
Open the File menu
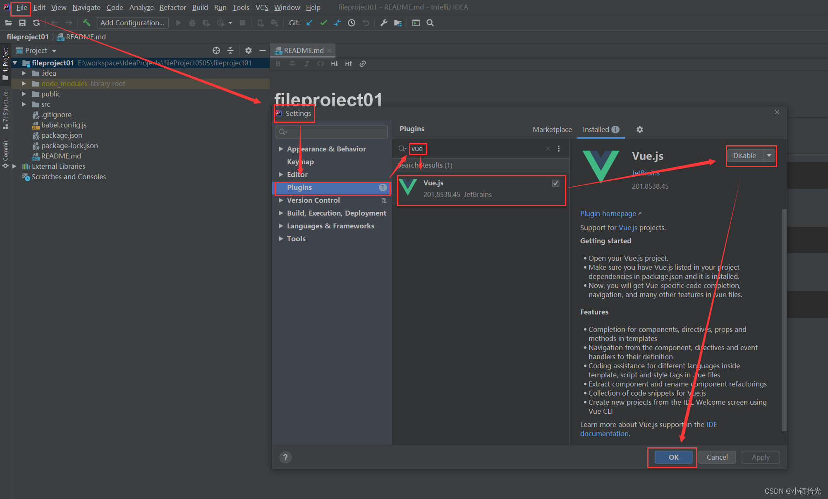pos(22,7)
